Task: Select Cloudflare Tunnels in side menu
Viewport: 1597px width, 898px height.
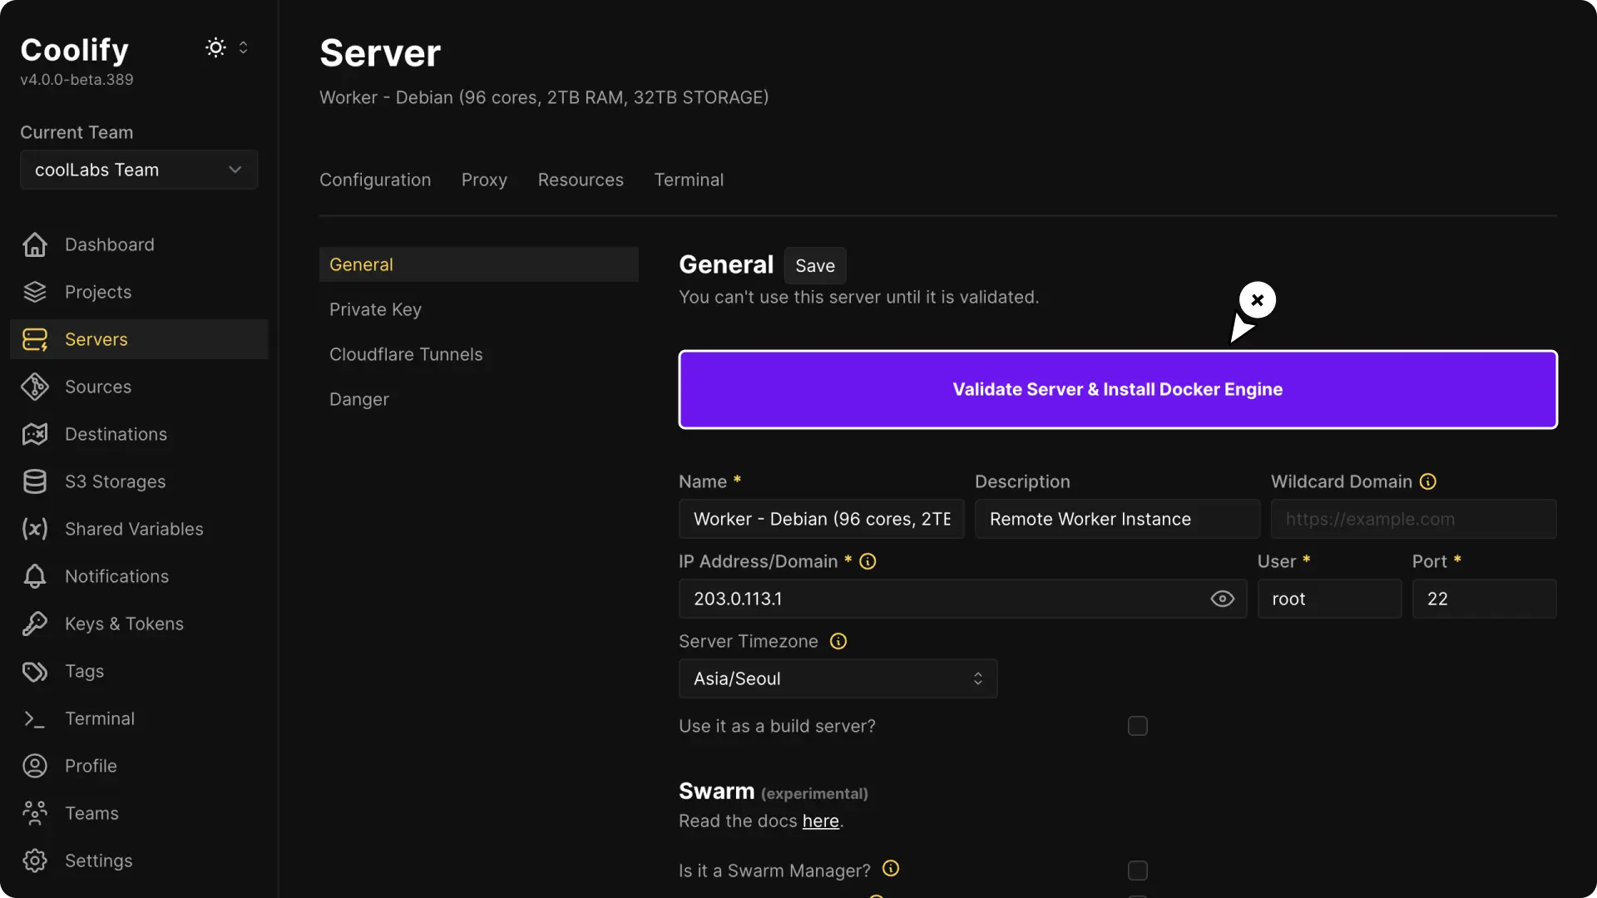Action: 406,354
